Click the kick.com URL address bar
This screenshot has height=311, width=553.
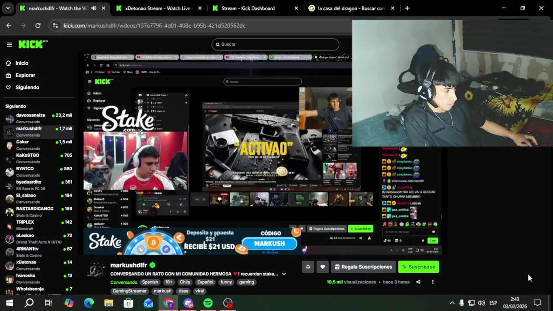[154, 25]
